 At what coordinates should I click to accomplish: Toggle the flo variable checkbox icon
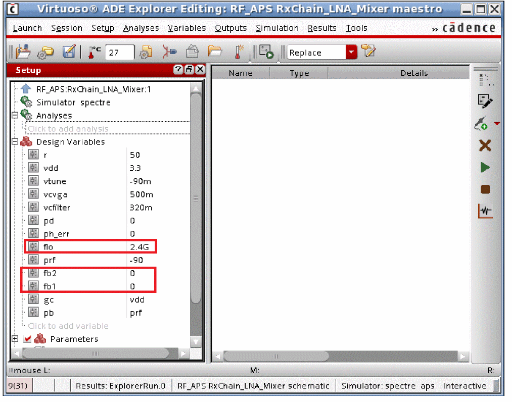tap(34, 247)
